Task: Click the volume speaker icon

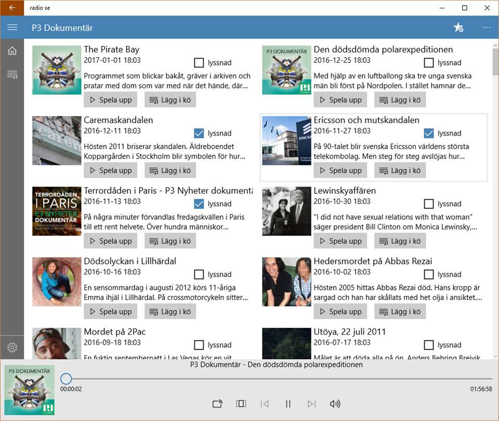Action: point(335,404)
